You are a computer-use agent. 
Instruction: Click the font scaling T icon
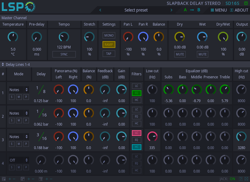coord(41,179)
